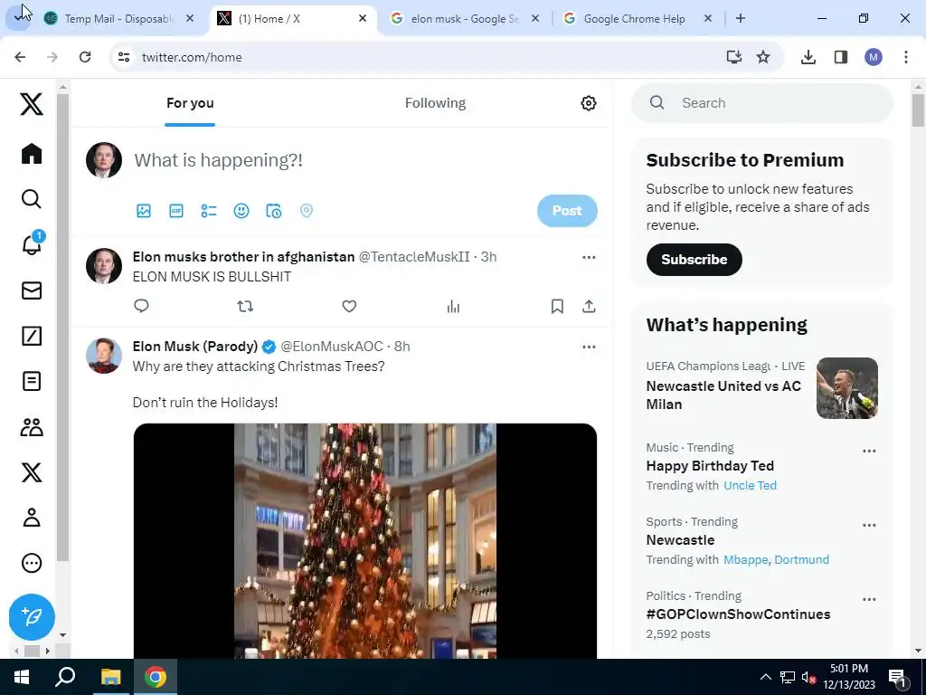The image size is (926, 695).
Task: Open a new browser tab
Action: tap(740, 19)
